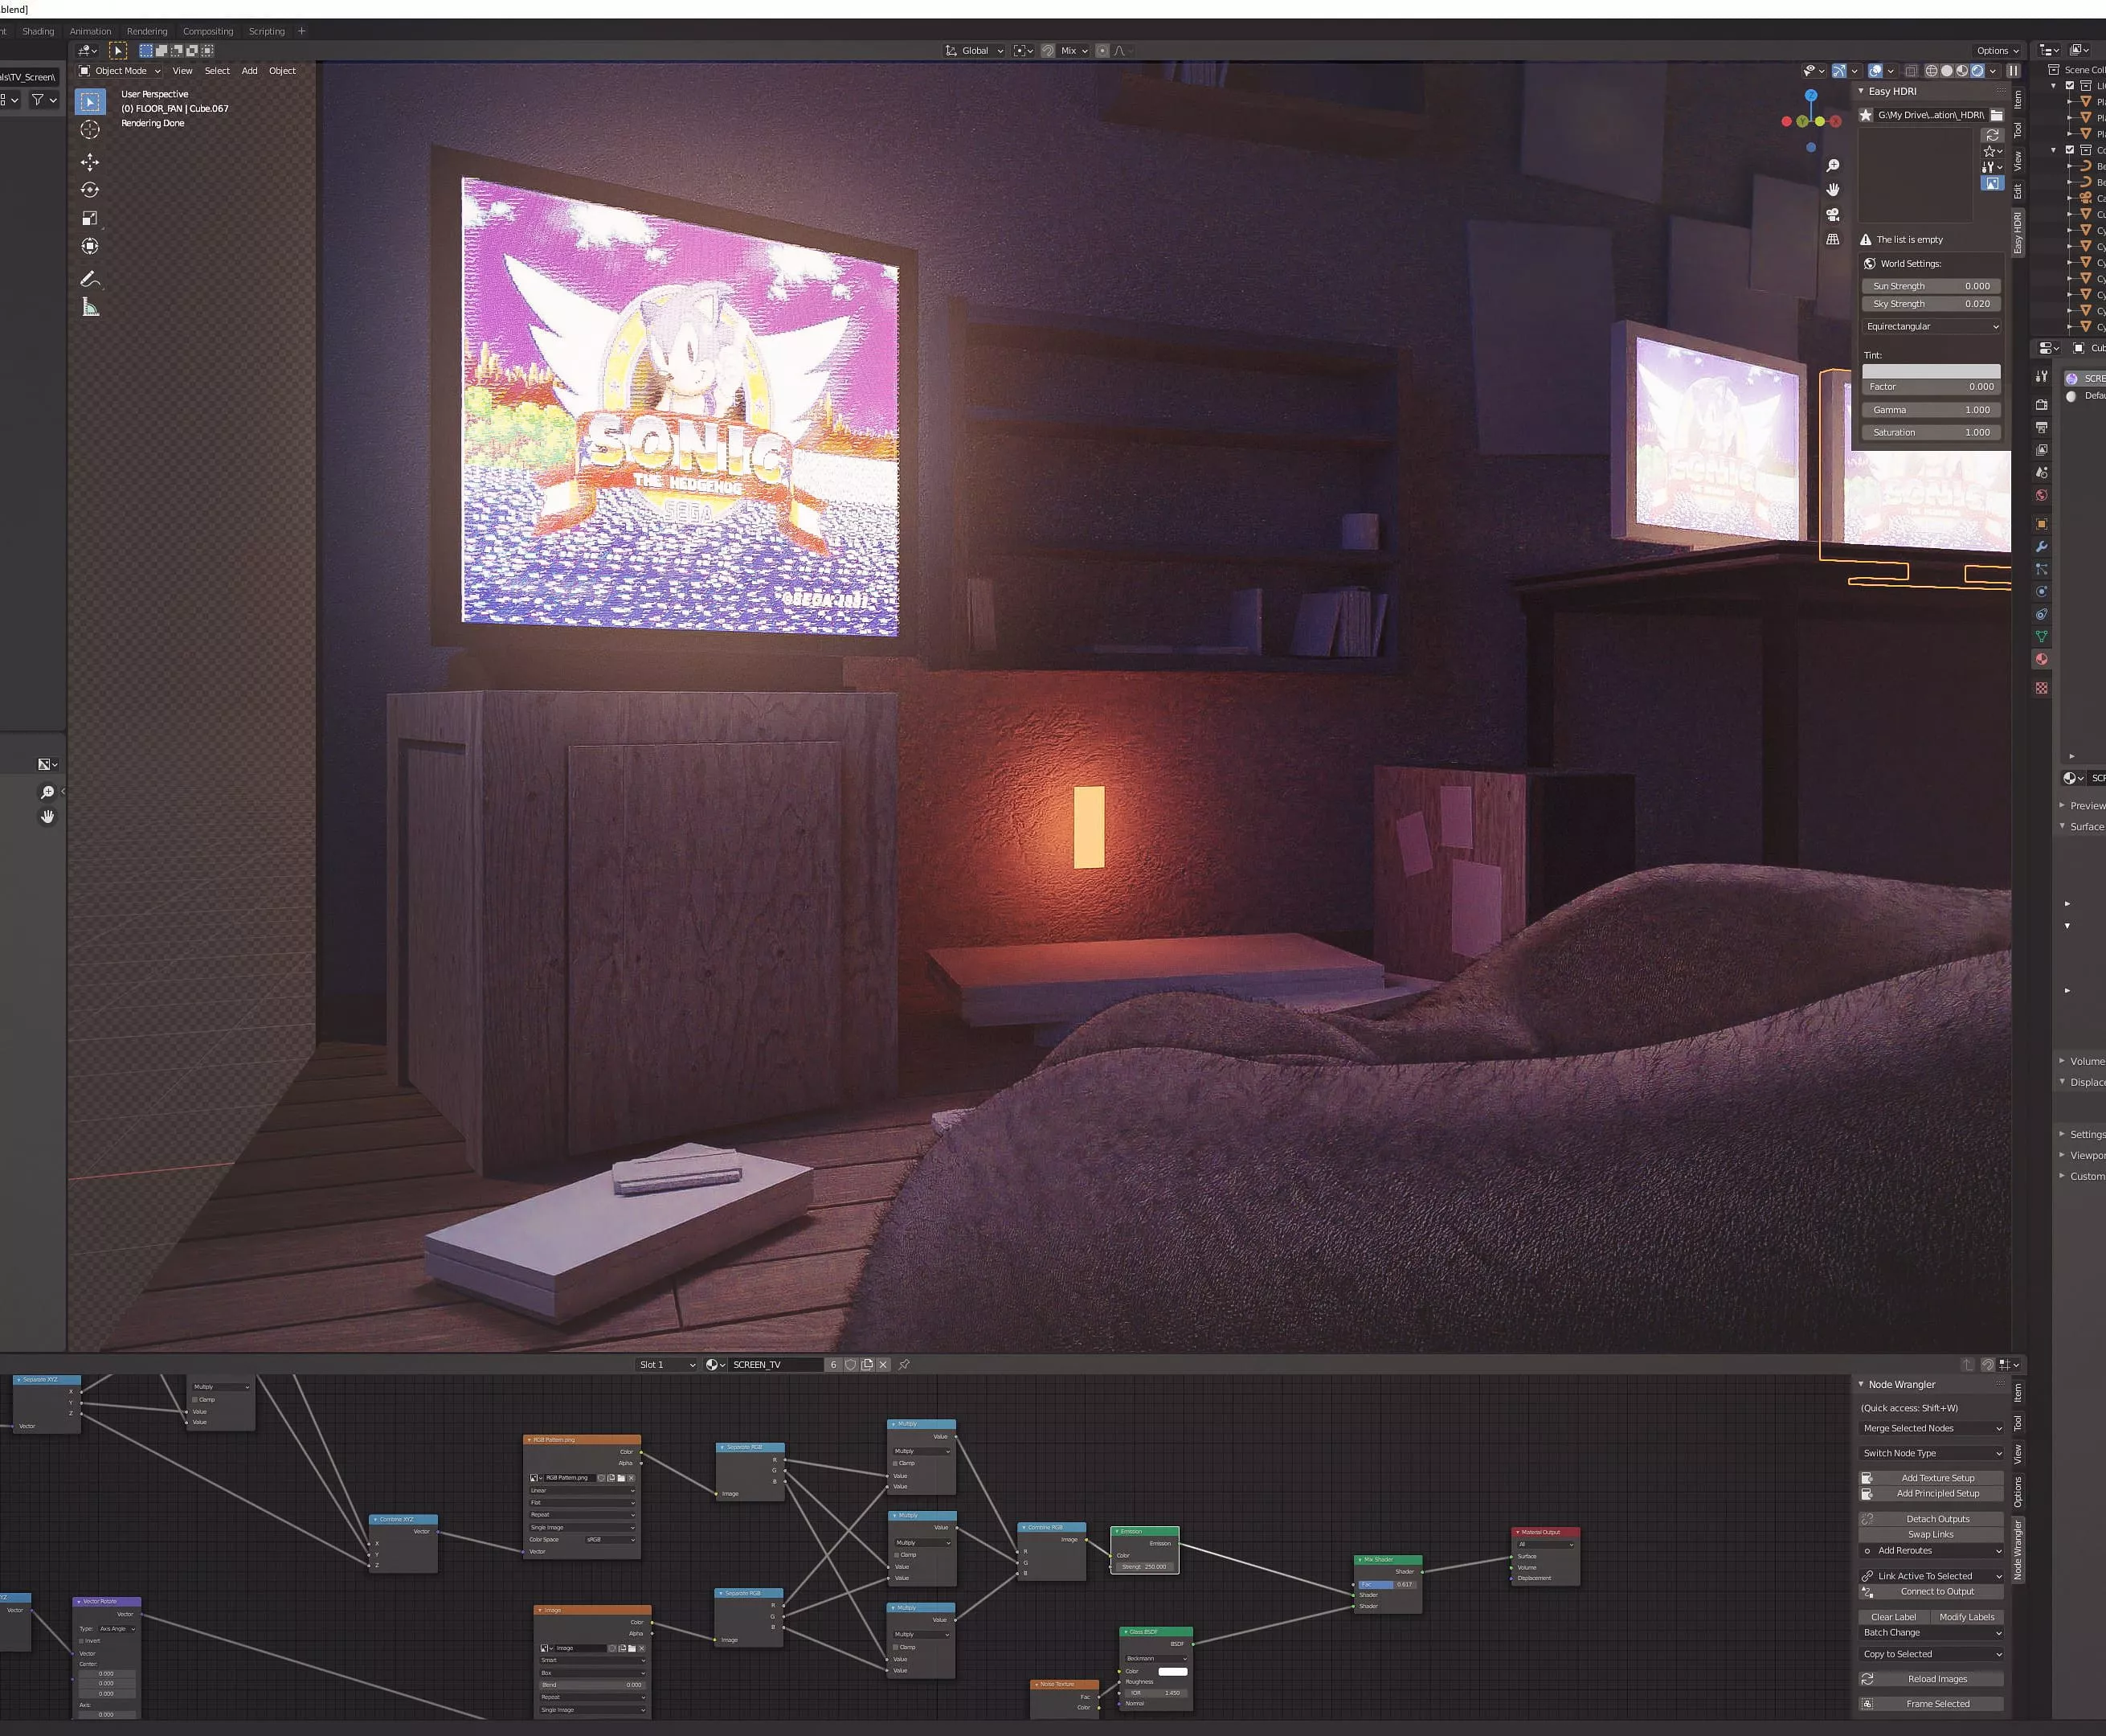Image resolution: width=2106 pixels, height=1736 pixels.
Task: Select the Annotate pencil tool
Action: [x=90, y=279]
